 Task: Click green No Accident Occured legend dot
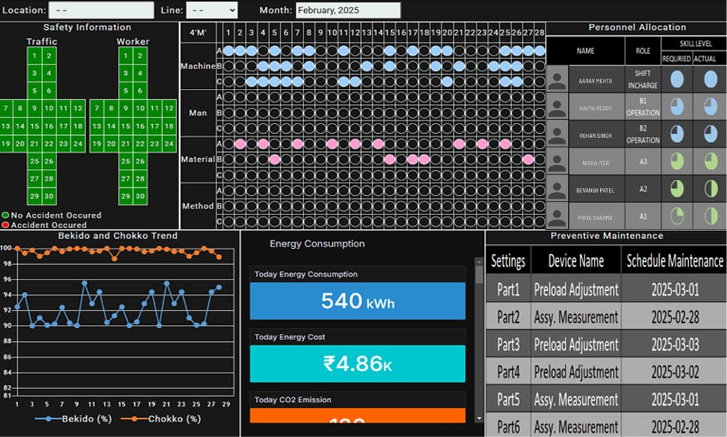(x=5, y=215)
